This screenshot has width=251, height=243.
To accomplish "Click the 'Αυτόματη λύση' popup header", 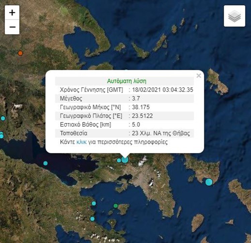I will pos(127,81).
